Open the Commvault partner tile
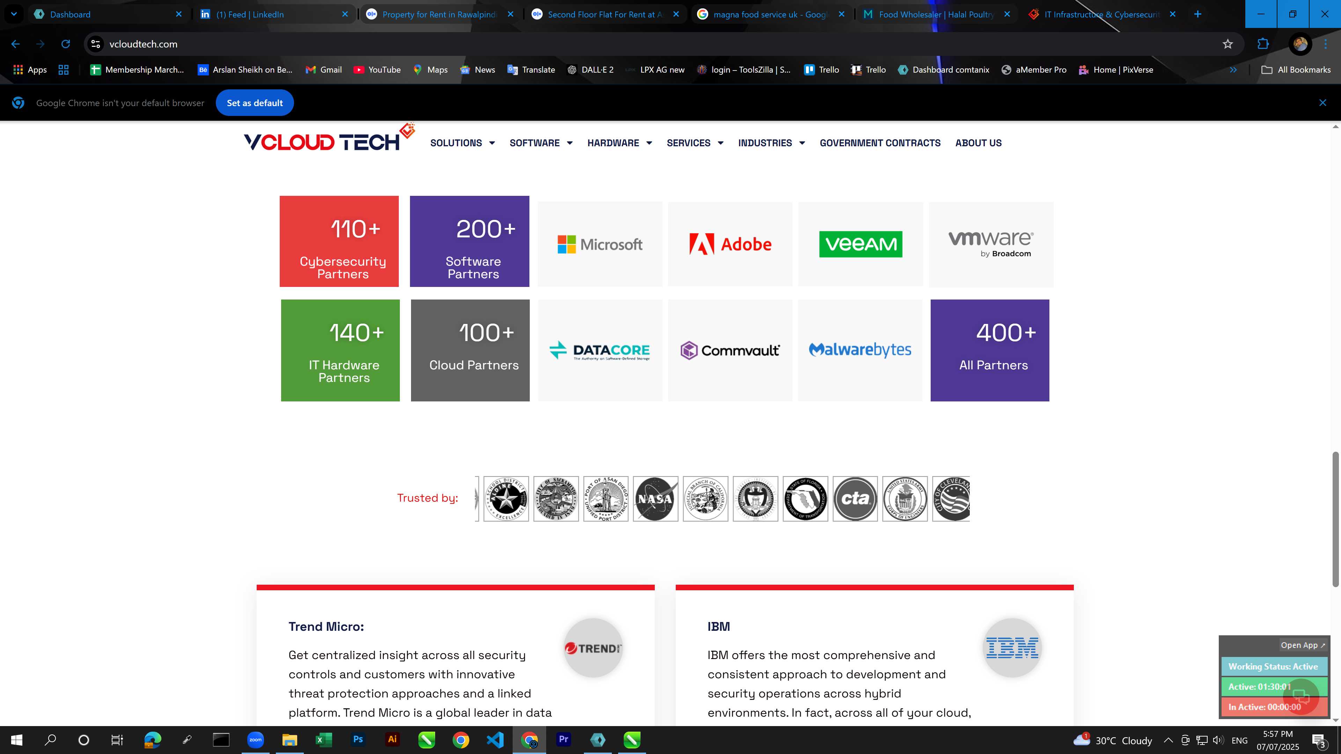The width and height of the screenshot is (1341, 754). coord(730,350)
